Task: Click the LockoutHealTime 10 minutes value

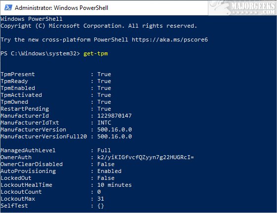Action: coord(115,185)
